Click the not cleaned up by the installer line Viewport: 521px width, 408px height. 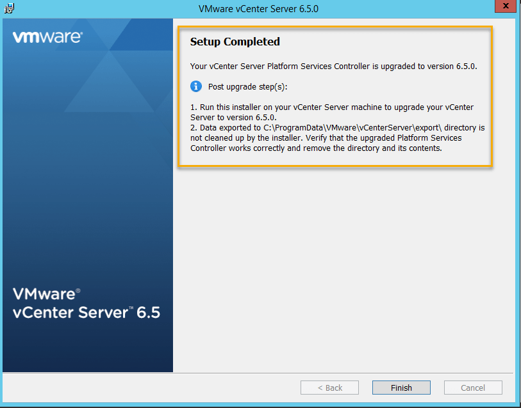tap(326, 138)
